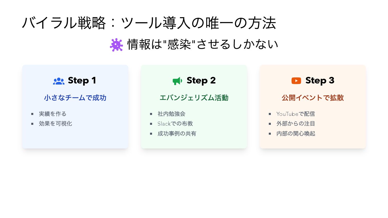Image resolution: width=388 pixels, height=218 pixels.
Task: Click the green megaphone icon
Action: point(177,81)
